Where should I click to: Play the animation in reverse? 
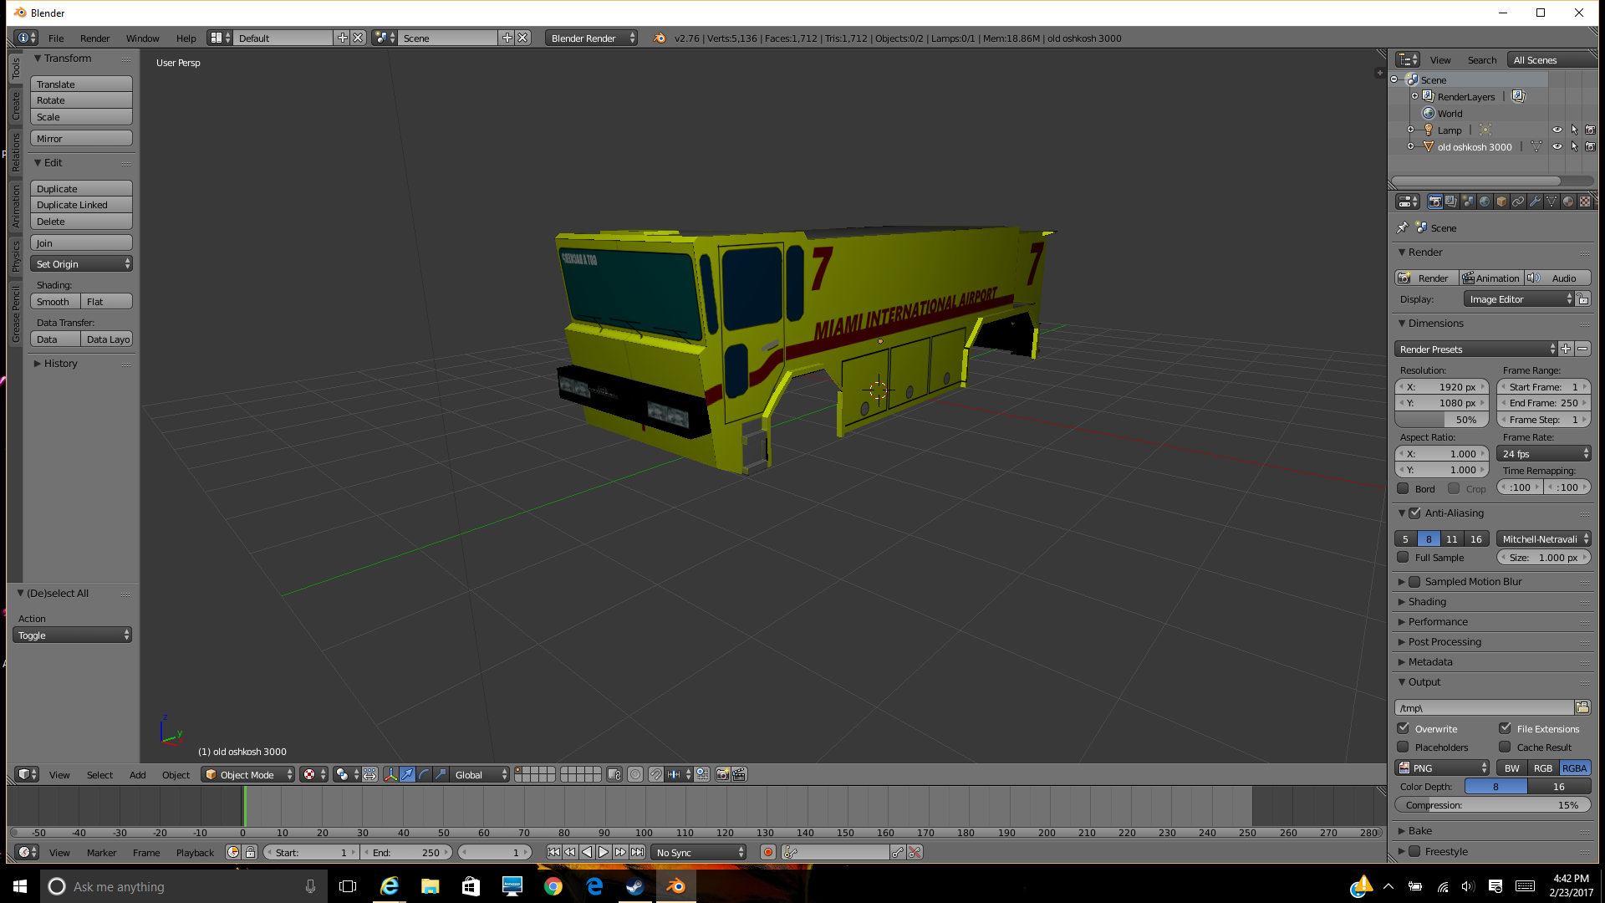point(587,852)
